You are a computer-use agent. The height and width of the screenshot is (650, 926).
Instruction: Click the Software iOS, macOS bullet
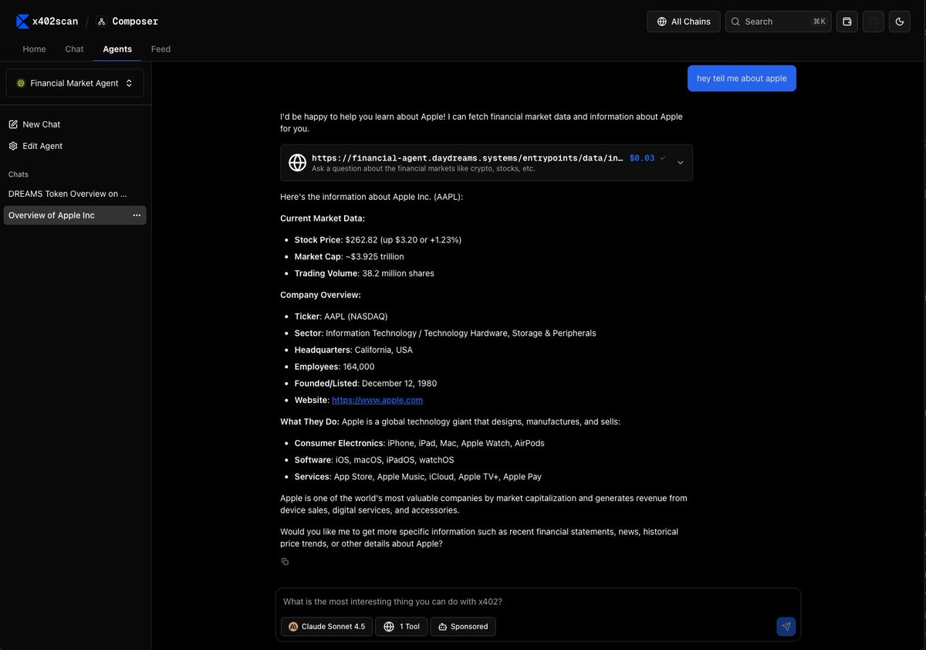(374, 460)
